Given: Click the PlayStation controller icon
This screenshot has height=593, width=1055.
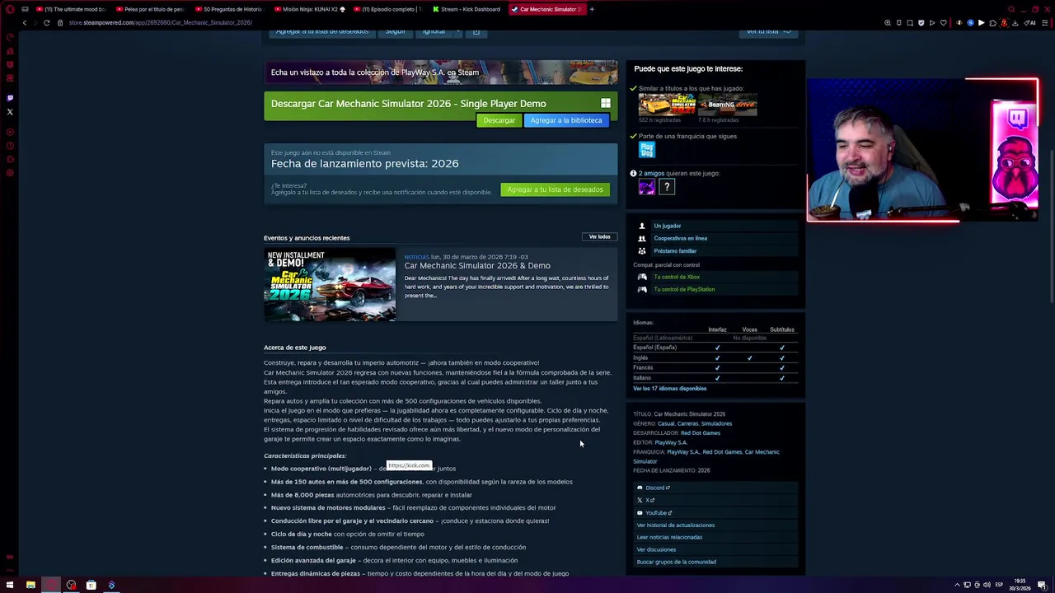Looking at the screenshot, I should tap(642, 289).
